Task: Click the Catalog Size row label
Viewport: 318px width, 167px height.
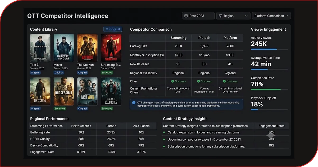Action: (x=139, y=46)
